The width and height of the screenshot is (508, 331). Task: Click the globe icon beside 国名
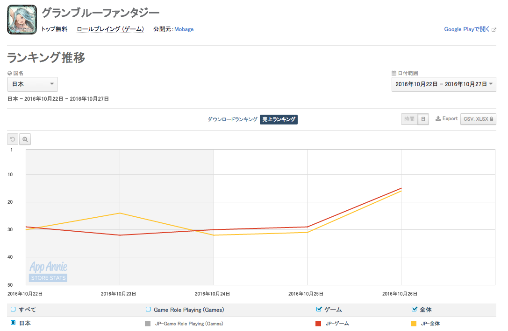point(10,73)
